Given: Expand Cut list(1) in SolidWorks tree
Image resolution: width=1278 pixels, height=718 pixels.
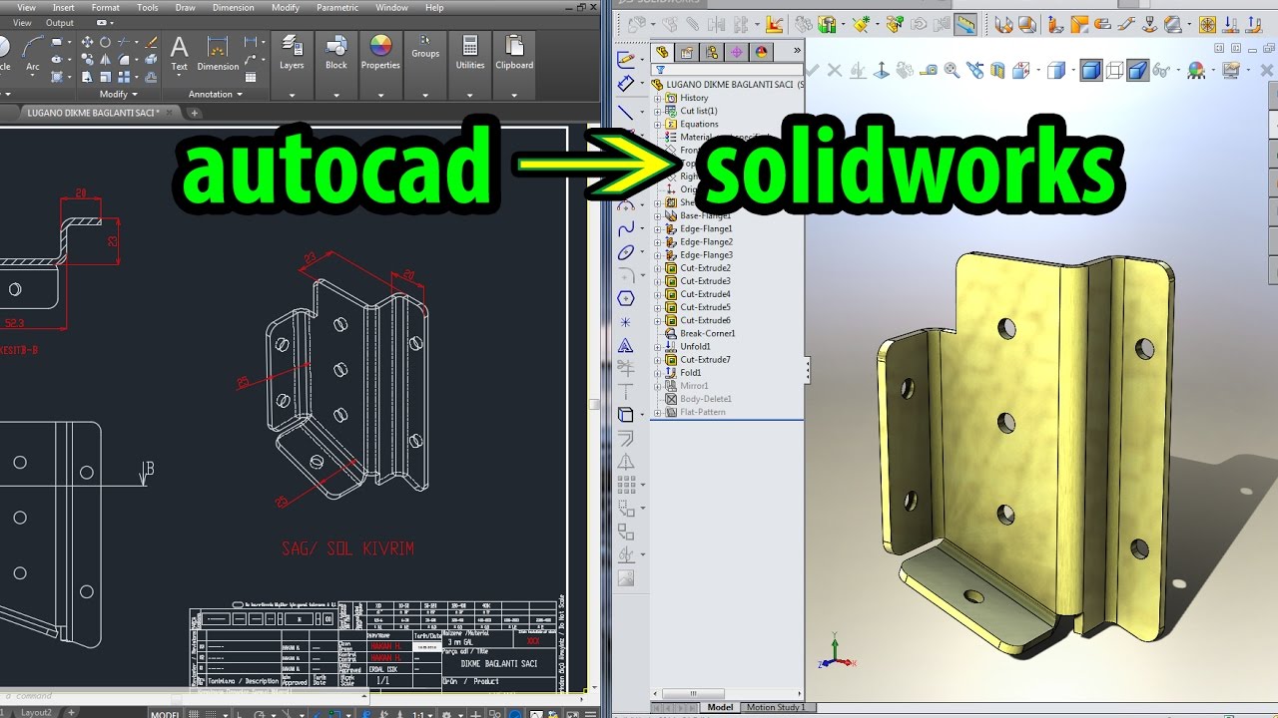Looking at the screenshot, I should coord(657,111).
